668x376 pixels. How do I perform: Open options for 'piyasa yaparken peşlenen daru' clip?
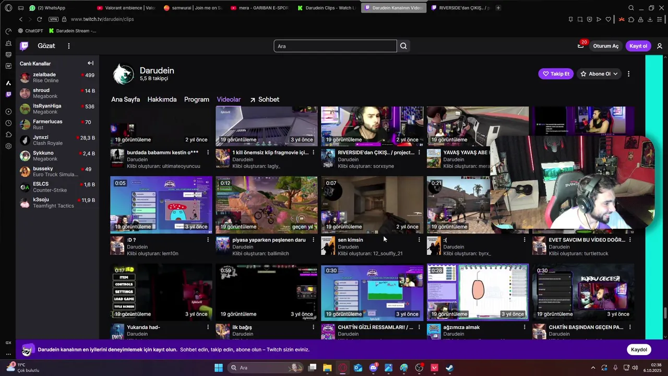[x=313, y=240]
